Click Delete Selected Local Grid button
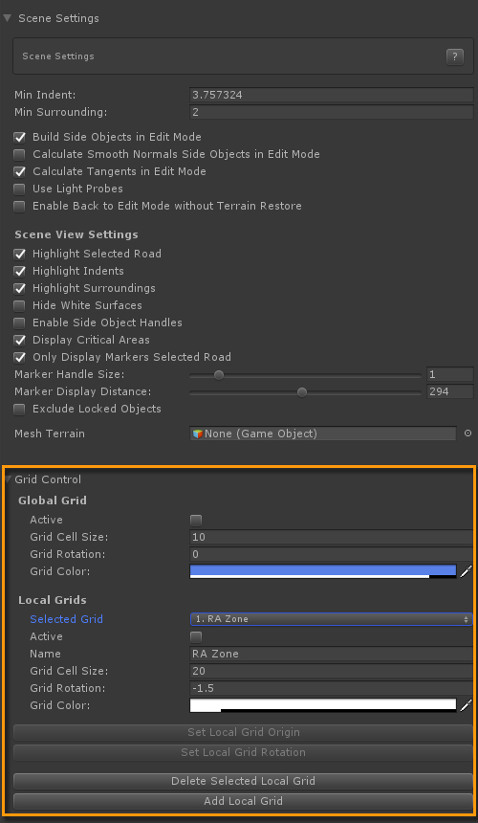Viewport: 478px width, 823px height. [x=243, y=781]
